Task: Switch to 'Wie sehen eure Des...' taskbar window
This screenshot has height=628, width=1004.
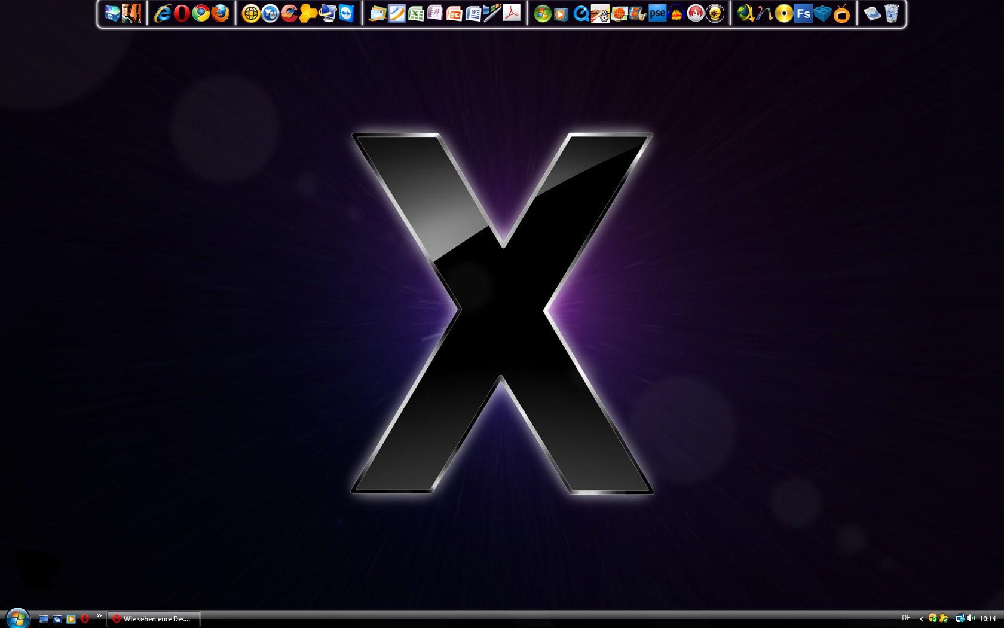Action: 154,619
